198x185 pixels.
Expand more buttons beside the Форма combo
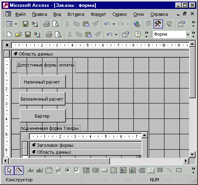click(194, 34)
